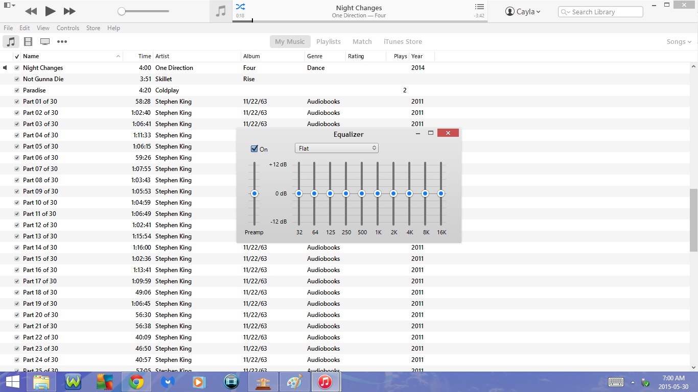Switch to the Match tab
The image size is (698, 392).
362,42
